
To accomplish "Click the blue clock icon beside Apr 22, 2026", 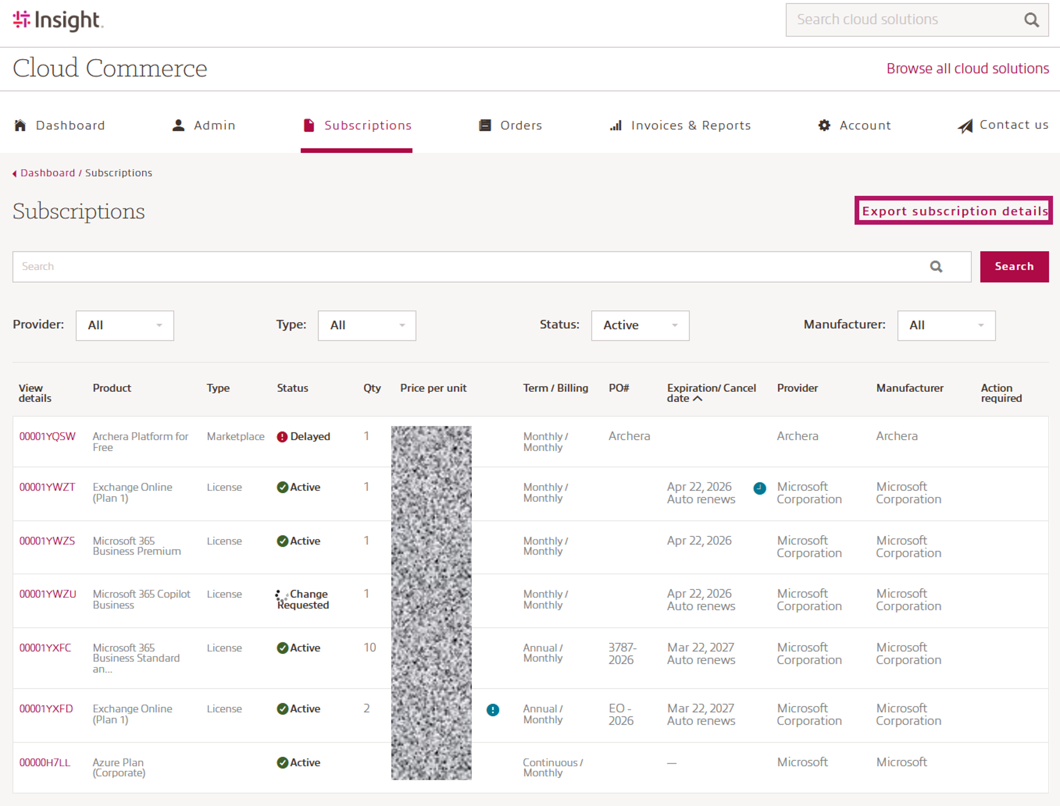I will pyautogui.click(x=759, y=488).
